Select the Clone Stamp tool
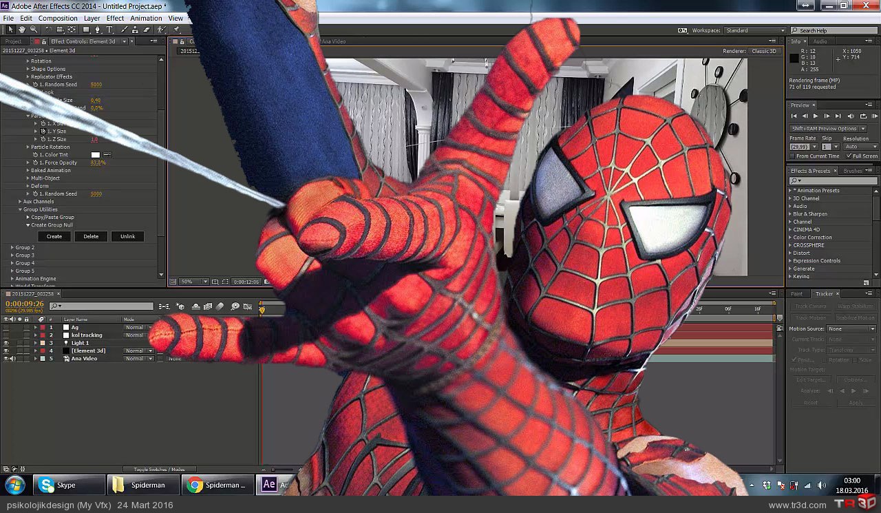The height and width of the screenshot is (513, 881). 136,30
